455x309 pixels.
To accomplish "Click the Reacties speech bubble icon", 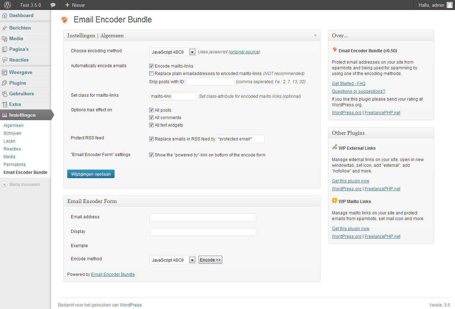I will coord(5,60).
